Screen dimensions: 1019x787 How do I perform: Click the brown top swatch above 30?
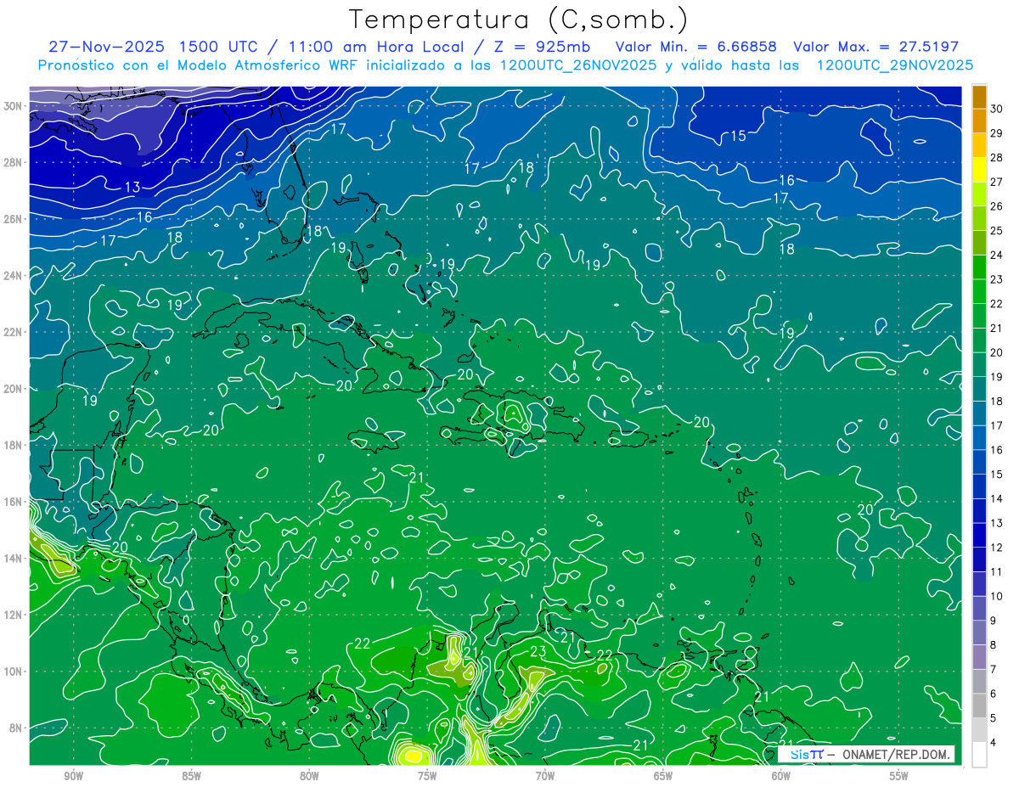979,97
